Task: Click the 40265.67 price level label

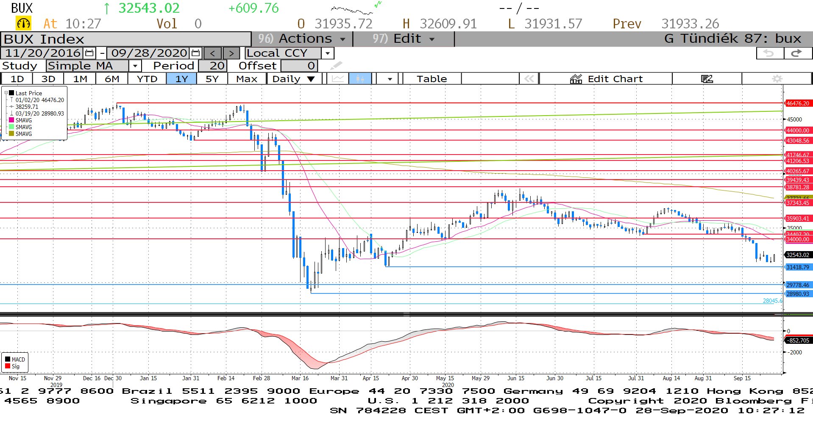Action: (798, 171)
